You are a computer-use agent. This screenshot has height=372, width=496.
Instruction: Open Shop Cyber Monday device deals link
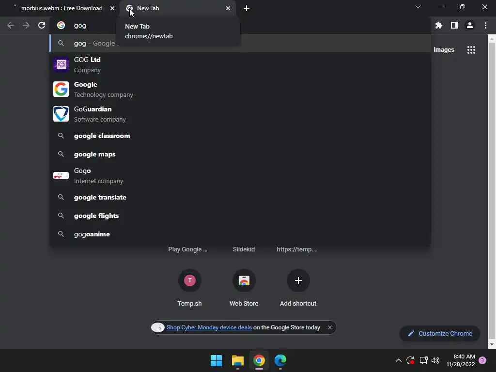pos(209,327)
